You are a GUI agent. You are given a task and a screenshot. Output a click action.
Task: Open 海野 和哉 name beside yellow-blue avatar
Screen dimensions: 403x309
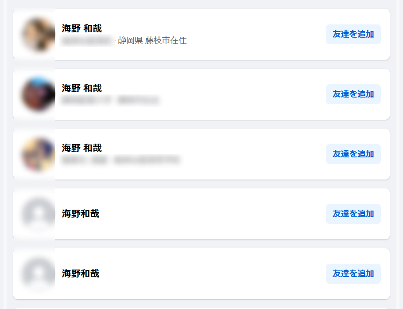(82, 148)
